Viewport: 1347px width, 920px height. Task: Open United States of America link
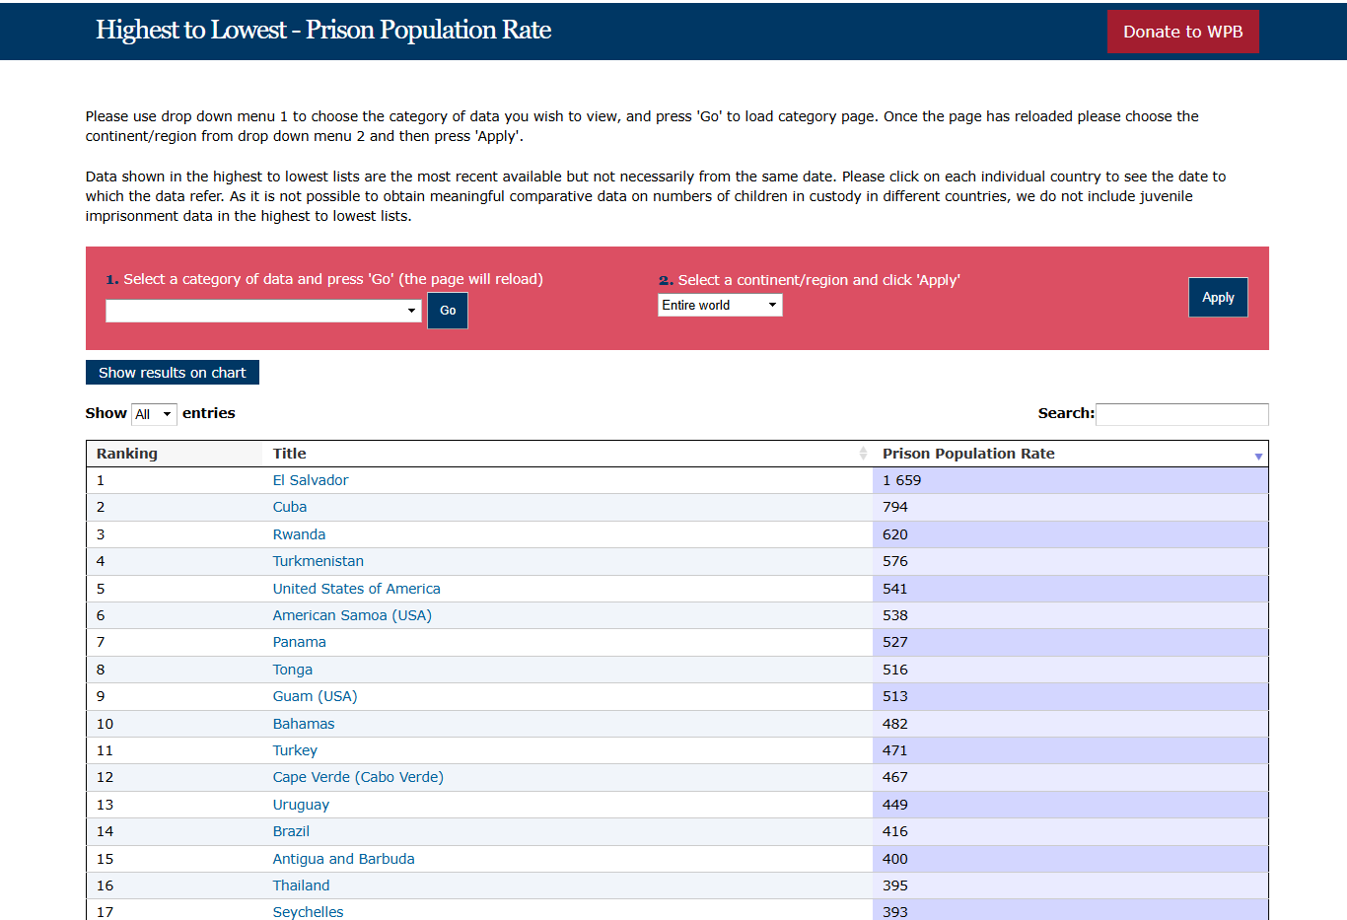(357, 589)
